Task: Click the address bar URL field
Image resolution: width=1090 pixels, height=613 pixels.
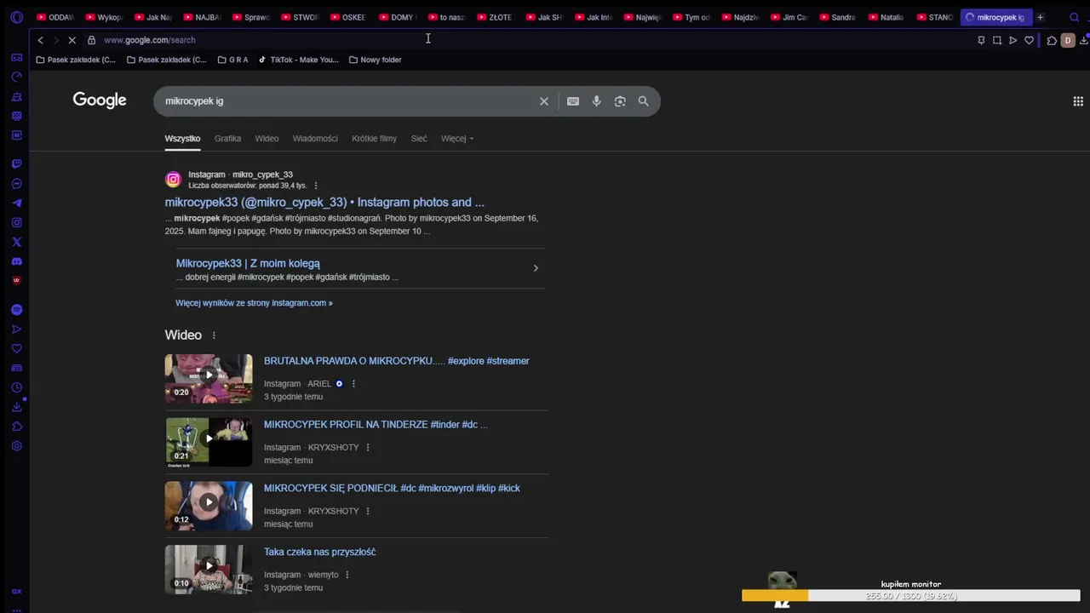Action: click(x=536, y=40)
